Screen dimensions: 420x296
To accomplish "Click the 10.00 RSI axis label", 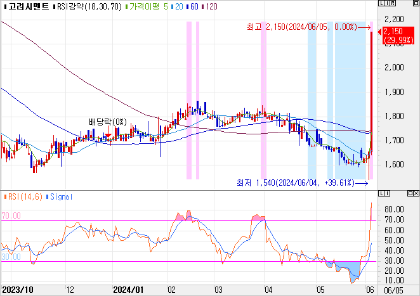I will click(x=394, y=280).
